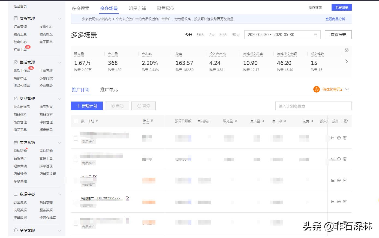Open the metrics display settings gear
Viewport: 379px width, 238px height.
pyautogui.click(x=346, y=50)
